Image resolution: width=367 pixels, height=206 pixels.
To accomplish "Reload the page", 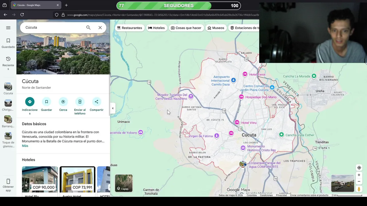I will [22, 15].
